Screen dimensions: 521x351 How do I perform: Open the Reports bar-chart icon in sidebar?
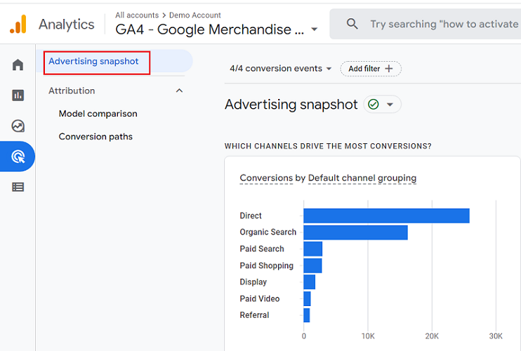point(18,95)
